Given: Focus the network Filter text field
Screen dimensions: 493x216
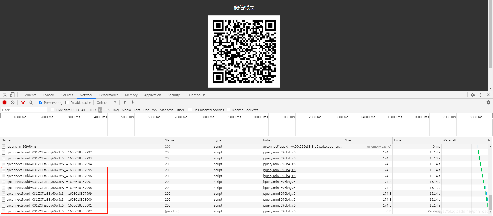Looking at the screenshot, I should coord(24,110).
